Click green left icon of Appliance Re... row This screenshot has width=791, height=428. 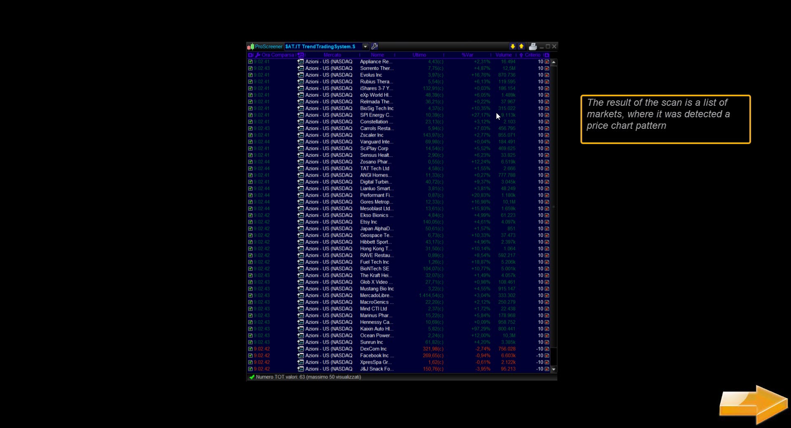pos(250,62)
